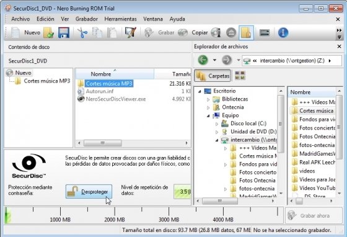Open the blue Info icon in toolbar

[x=283, y=33]
